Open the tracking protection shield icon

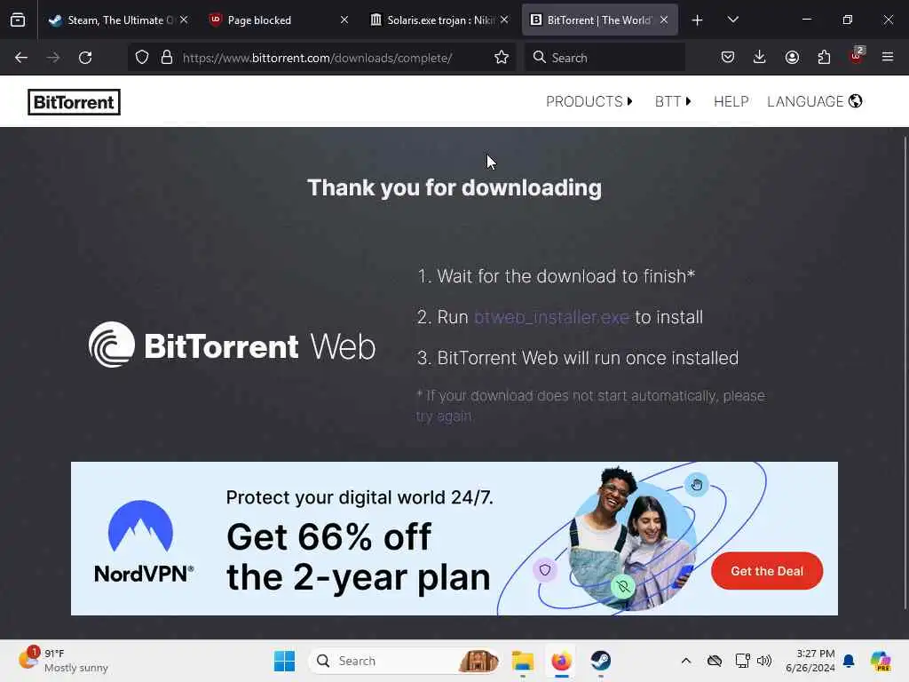point(142,58)
